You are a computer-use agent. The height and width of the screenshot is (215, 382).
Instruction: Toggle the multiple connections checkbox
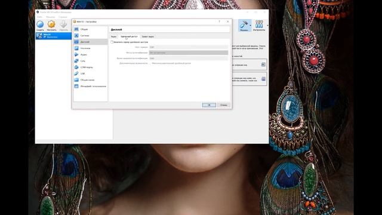tap(150, 63)
